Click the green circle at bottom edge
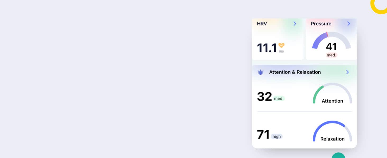The height and width of the screenshot is (158, 387). pyautogui.click(x=338, y=156)
